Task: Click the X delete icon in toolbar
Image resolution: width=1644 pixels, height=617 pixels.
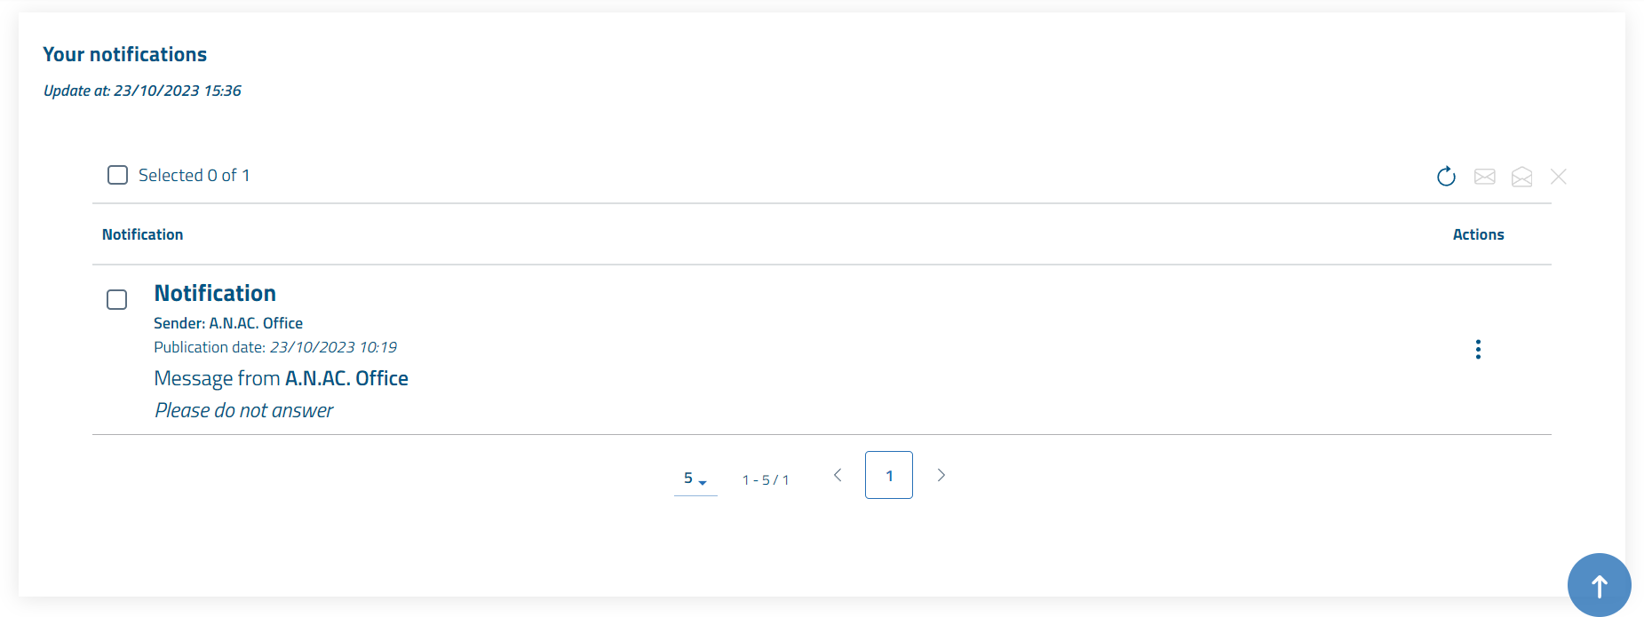Action: coord(1558,177)
